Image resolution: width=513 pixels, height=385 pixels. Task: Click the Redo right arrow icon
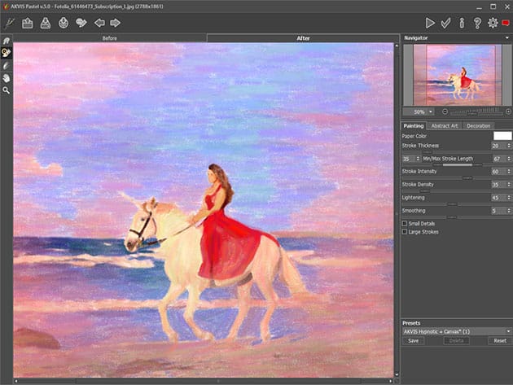click(116, 23)
